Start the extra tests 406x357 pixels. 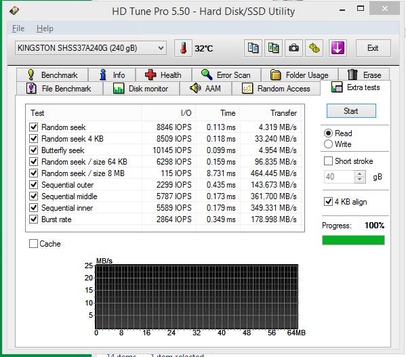point(351,111)
